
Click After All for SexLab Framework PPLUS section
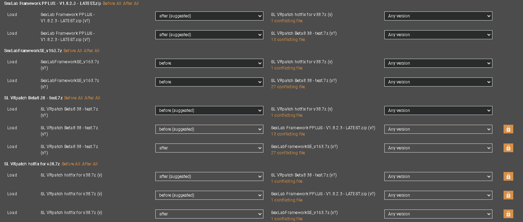click(131, 3)
